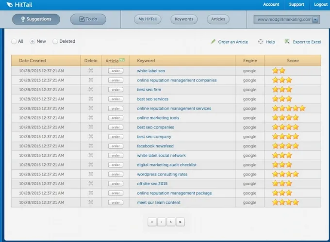Delete the 'wordpress consulting rates' row
This screenshot has width=330, height=242.
[91, 174]
